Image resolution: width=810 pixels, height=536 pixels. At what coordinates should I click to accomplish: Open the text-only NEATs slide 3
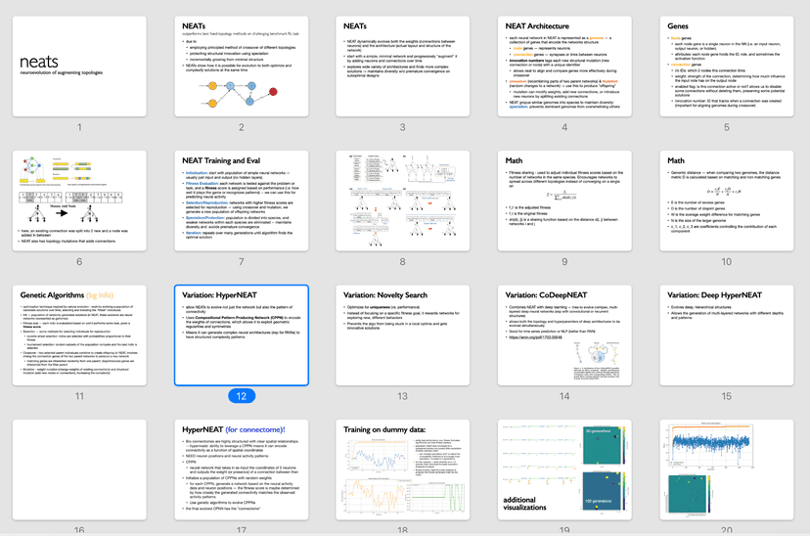pyautogui.click(x=404, y=65)
